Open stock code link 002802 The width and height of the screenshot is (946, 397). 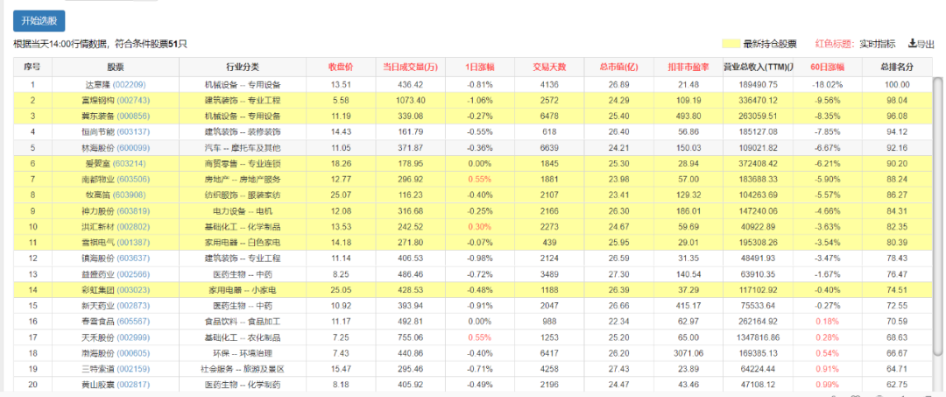tap(135, 227)
